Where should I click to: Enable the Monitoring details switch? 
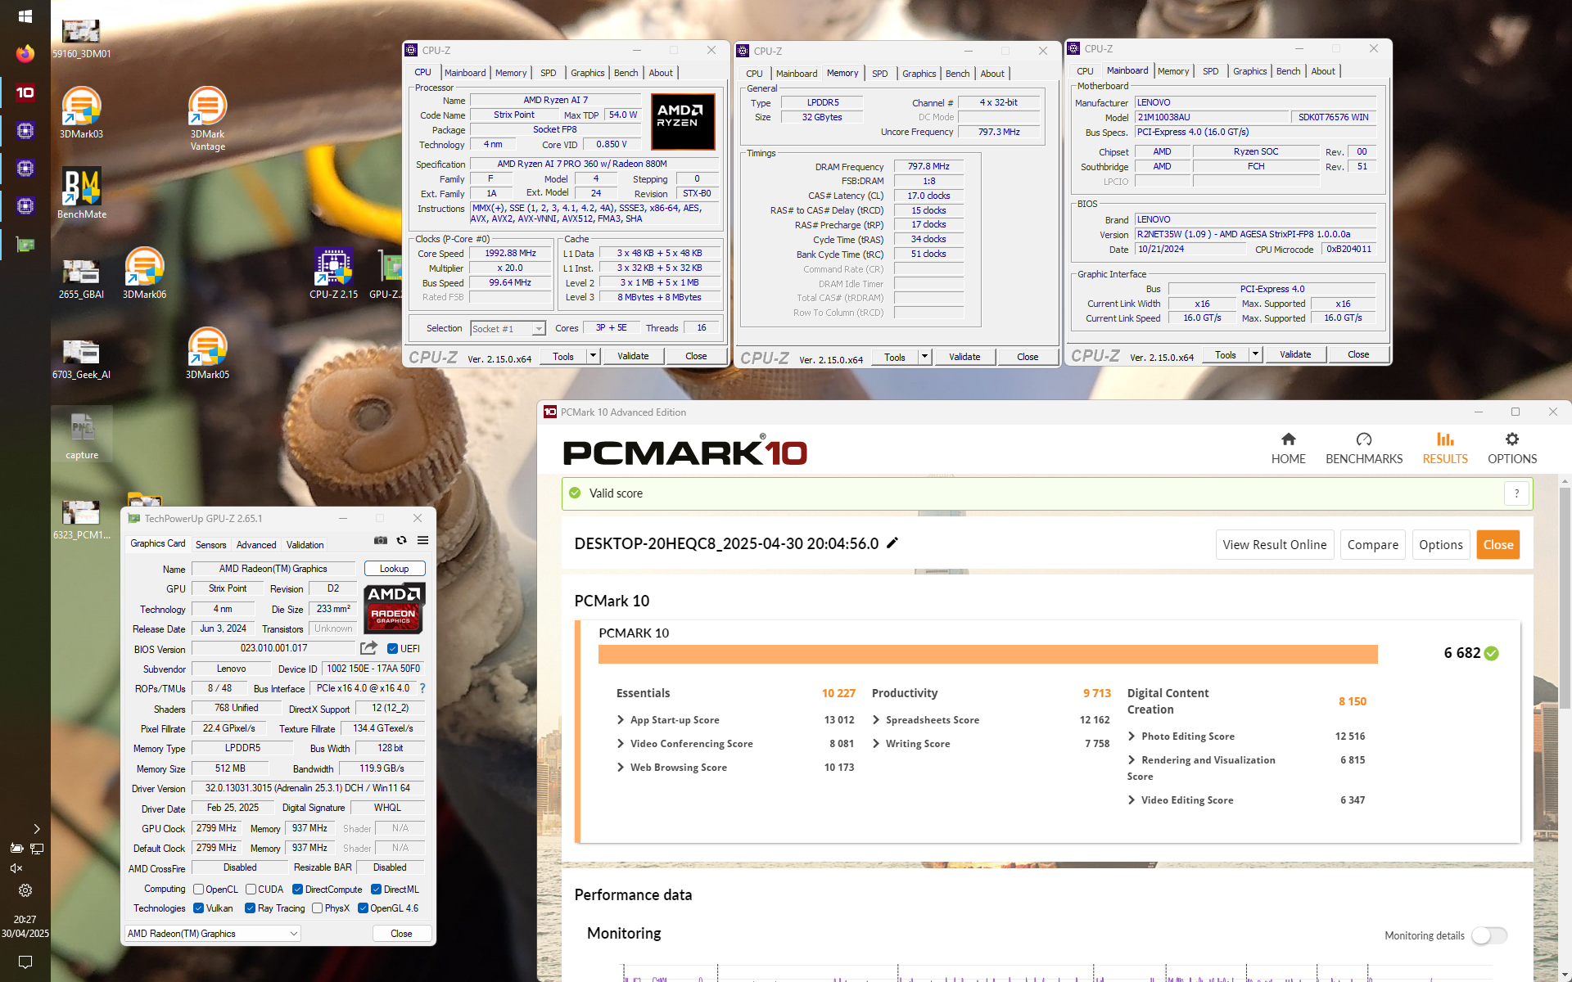pos(1489,935)
